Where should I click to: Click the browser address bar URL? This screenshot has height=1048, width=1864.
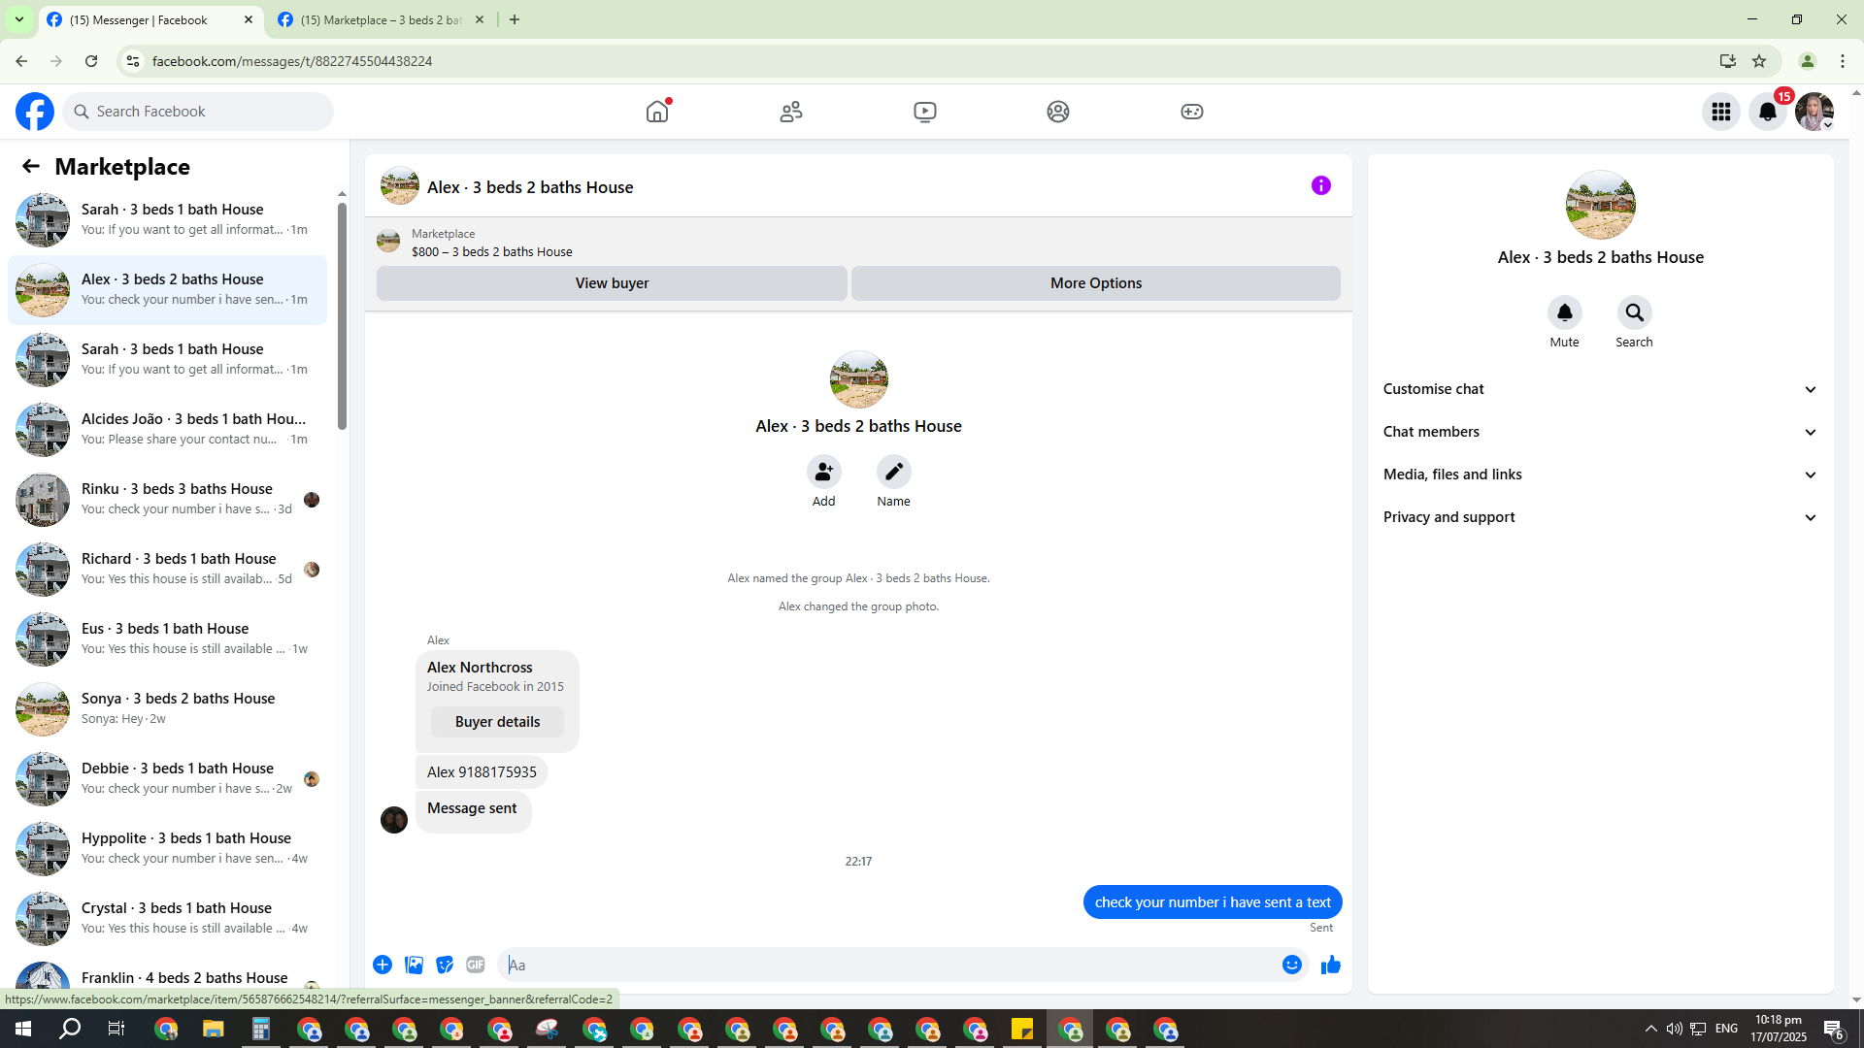point(292,61)
